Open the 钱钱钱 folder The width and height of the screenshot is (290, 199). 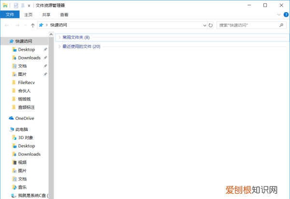pyautogui.click(x=25, y=99)
